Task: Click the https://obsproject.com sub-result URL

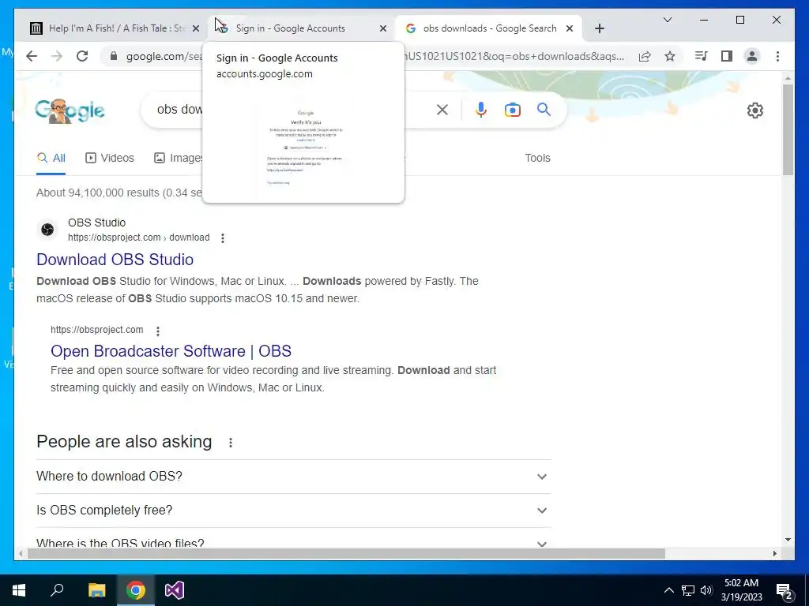Action: click(x=97, y=330)
